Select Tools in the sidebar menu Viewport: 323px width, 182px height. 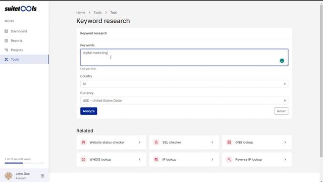pos(24,59)
